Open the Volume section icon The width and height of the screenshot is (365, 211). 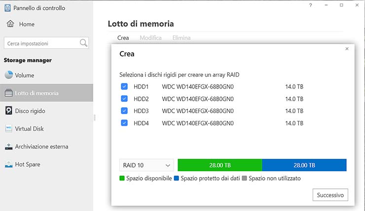click(x=9, y=75)
